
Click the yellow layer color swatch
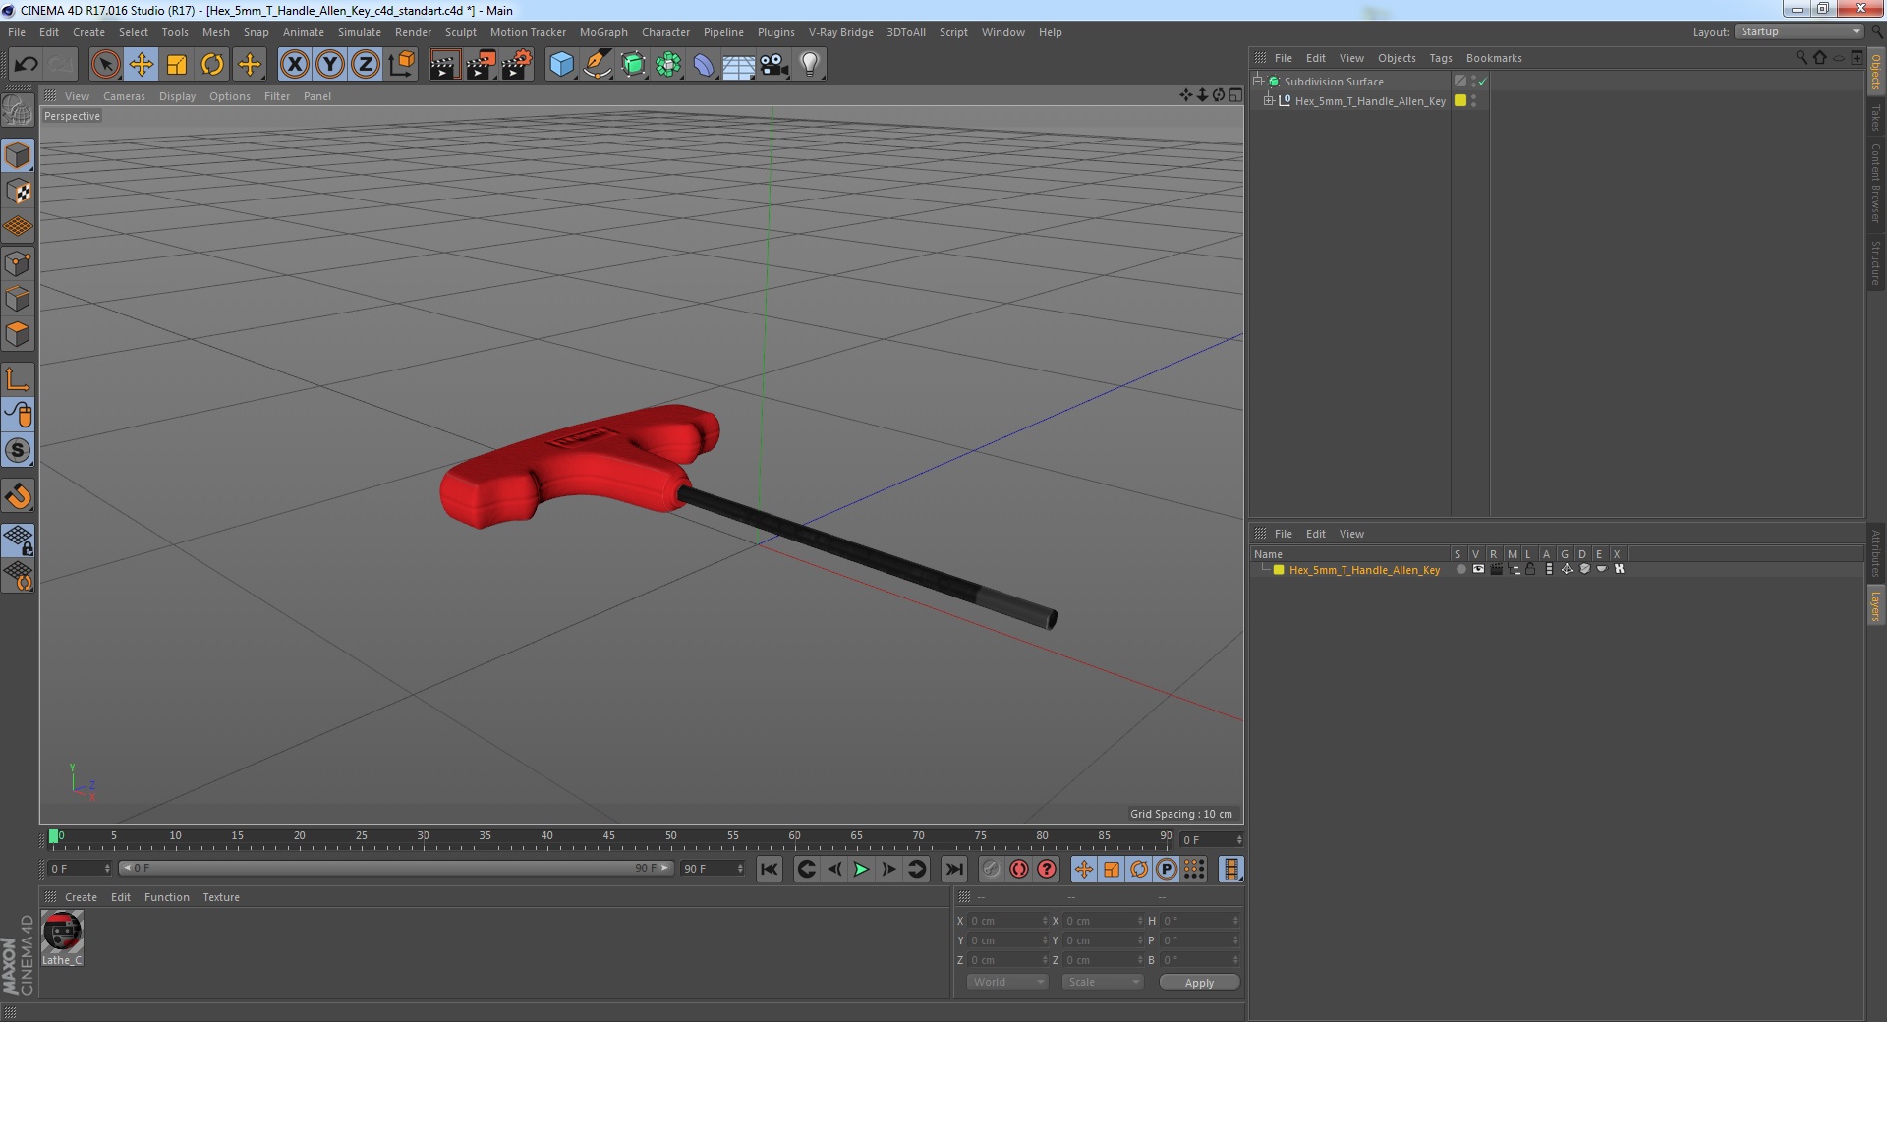click(x=1279, y=570)
